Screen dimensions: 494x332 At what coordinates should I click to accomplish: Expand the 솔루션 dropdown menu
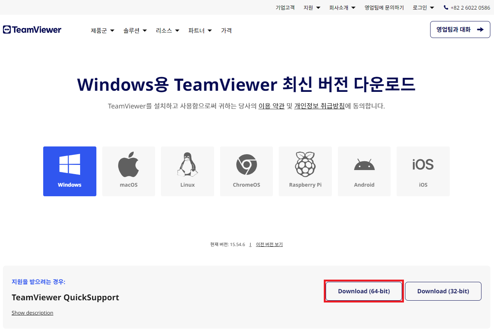coord(135,31)
